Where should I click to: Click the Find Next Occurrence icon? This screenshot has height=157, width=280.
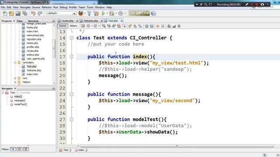(114, 26)
